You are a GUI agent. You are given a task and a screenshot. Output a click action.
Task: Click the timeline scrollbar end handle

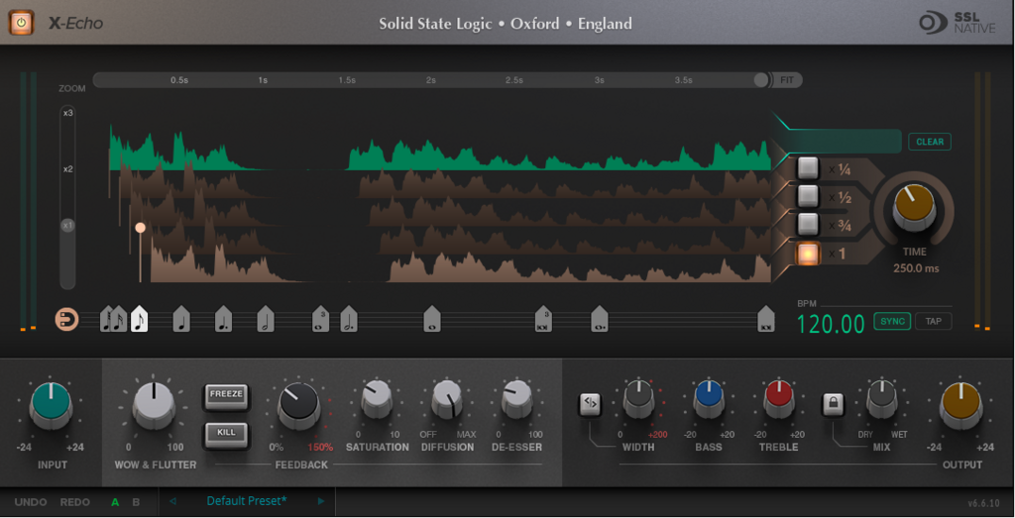point(761,80)
